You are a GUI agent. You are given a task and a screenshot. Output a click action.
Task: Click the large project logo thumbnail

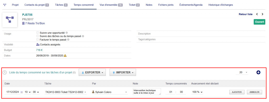[x=10, y=20]
